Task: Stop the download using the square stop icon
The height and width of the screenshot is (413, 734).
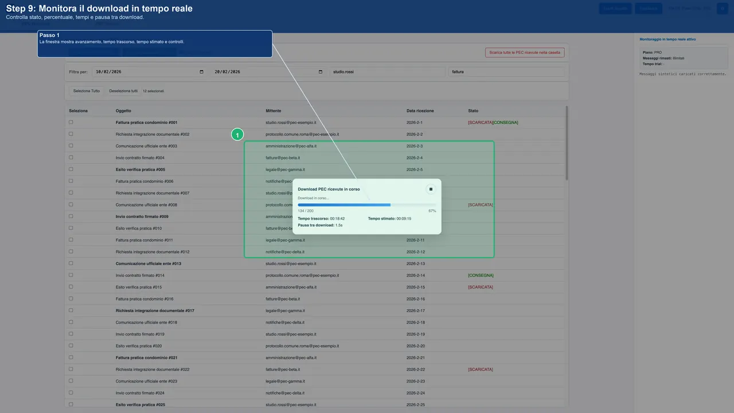Action: pos(431,189)
